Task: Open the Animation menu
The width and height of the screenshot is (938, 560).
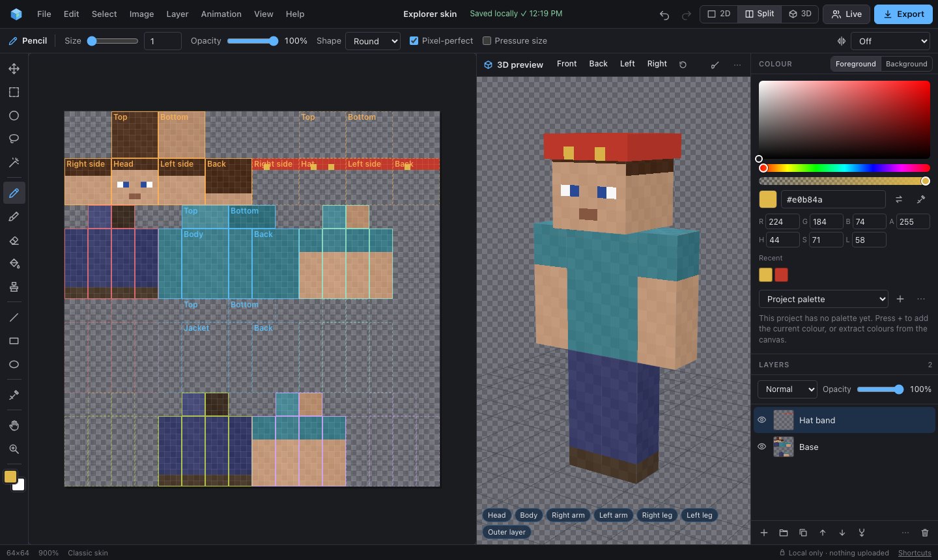Action: coord(221,14)
